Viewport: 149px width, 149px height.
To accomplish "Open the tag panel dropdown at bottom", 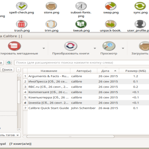I will (18, 135).
